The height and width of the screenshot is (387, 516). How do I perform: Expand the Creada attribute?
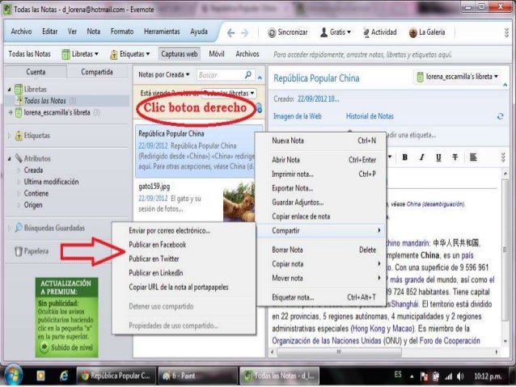coord(19,170)
